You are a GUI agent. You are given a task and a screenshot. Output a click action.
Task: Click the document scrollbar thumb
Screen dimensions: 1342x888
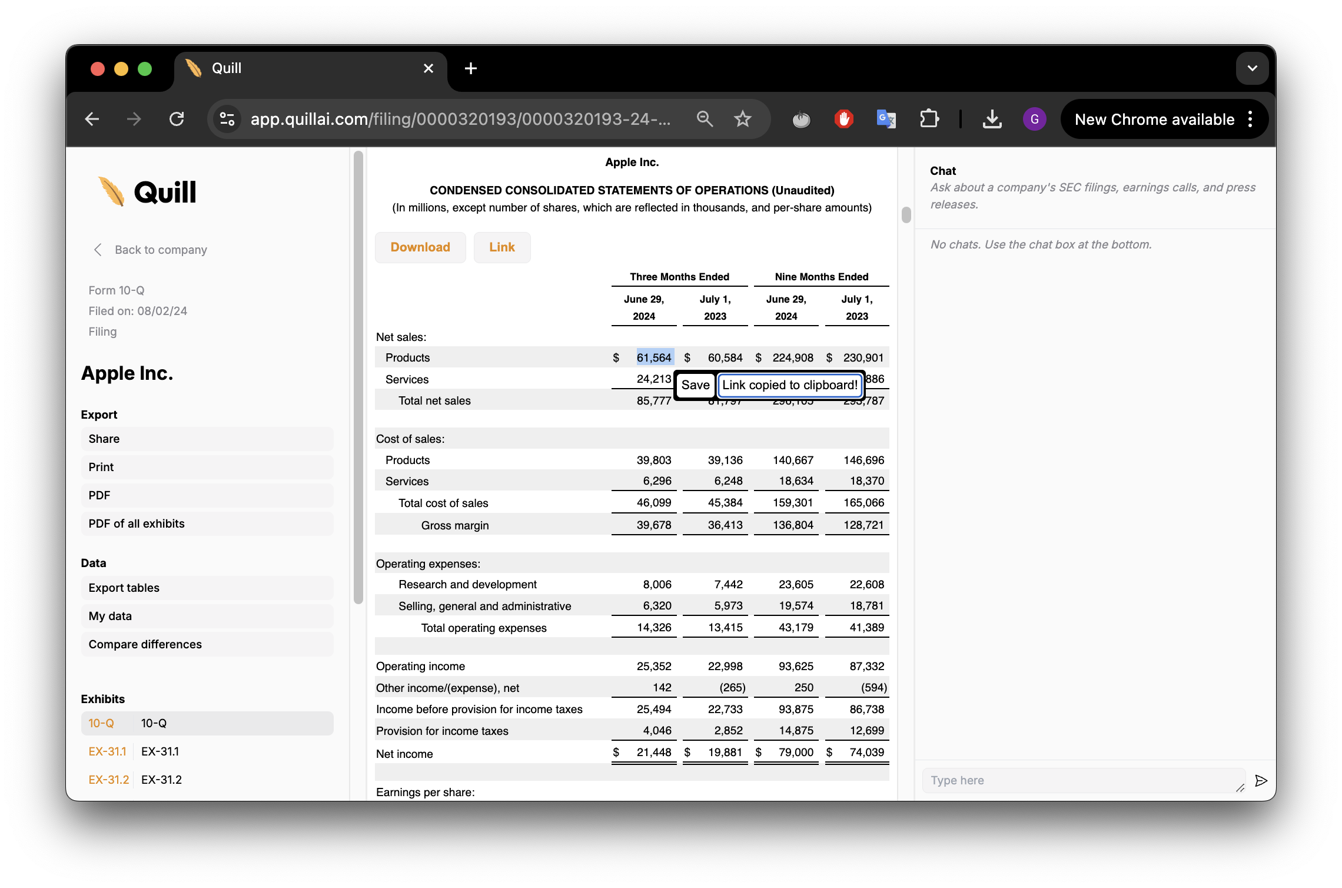point(906,215)
